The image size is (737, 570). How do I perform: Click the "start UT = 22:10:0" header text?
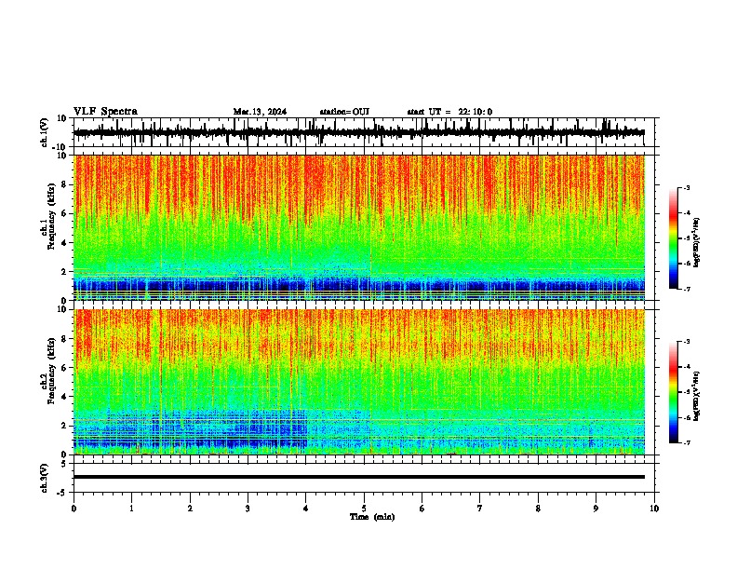tap(449, 112)
